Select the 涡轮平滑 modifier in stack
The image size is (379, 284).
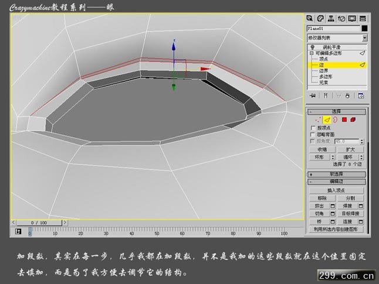pos(331,47)
